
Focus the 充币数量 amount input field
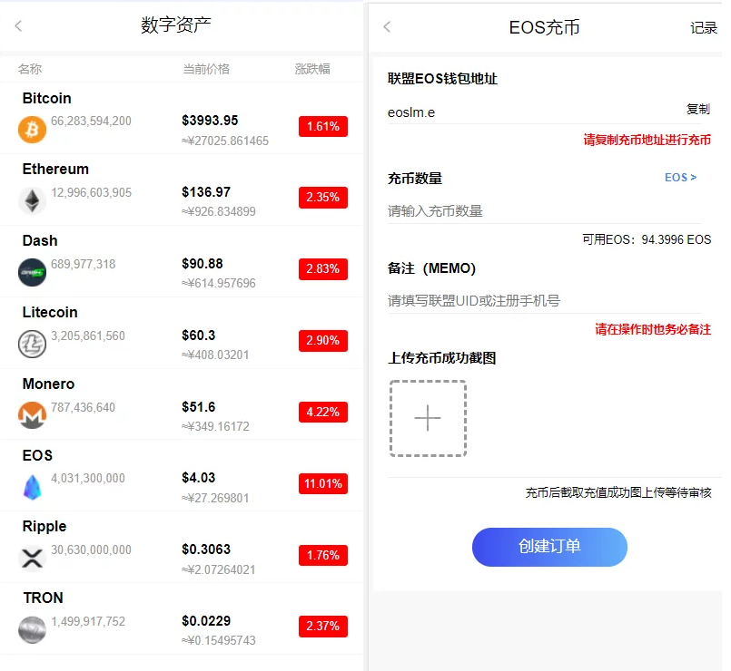(x=543, y=211)
